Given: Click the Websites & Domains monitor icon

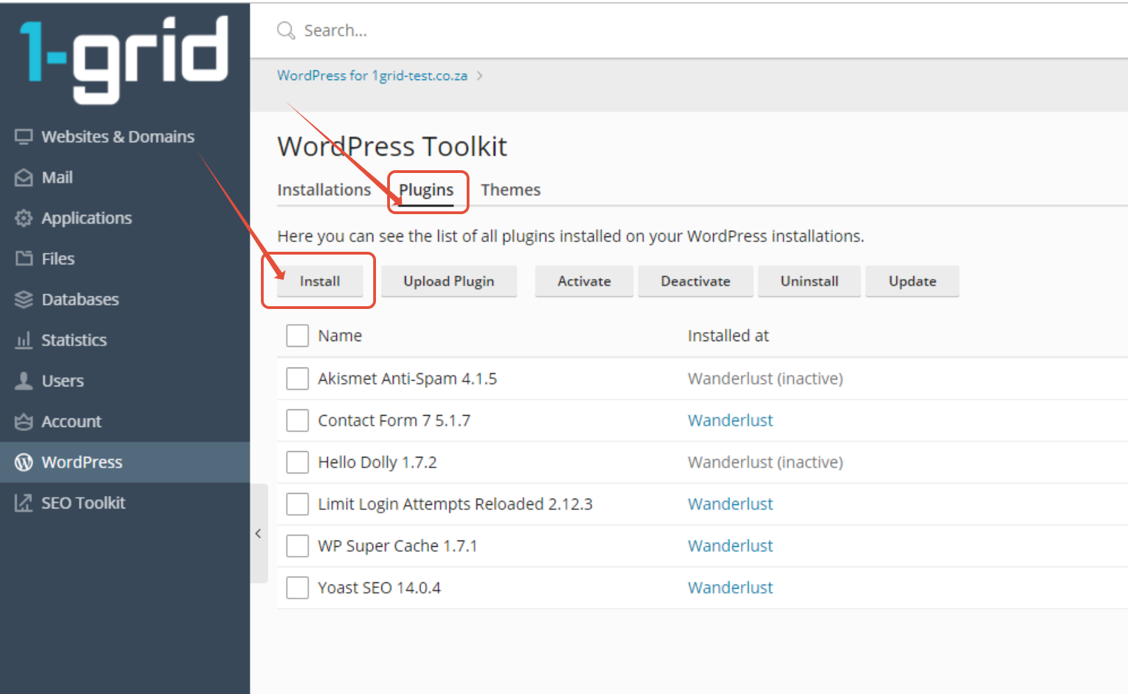Looking at the screenshot, I should tap(24, 137).
